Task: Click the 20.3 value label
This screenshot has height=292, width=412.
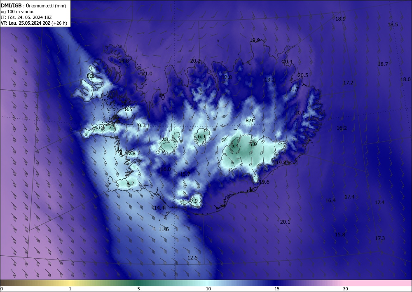Action: tap(195, 61)
